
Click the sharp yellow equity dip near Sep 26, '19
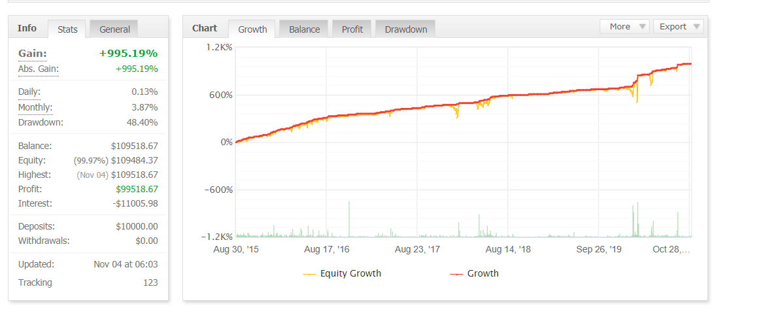click(x=637, y=100)
